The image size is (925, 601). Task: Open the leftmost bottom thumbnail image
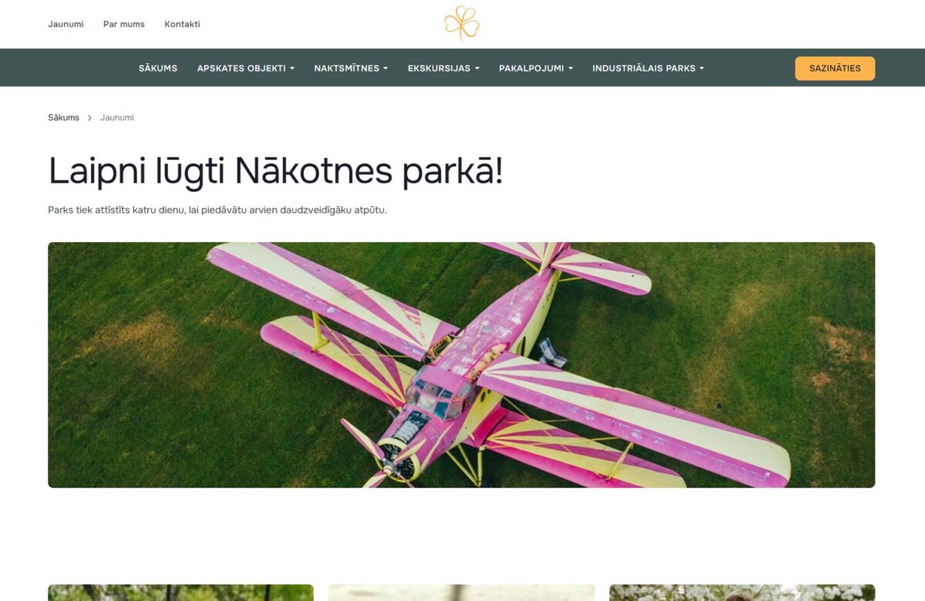pyautogui.click(x=180, y=593)
